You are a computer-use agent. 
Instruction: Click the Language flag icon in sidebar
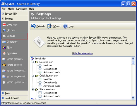4,25
